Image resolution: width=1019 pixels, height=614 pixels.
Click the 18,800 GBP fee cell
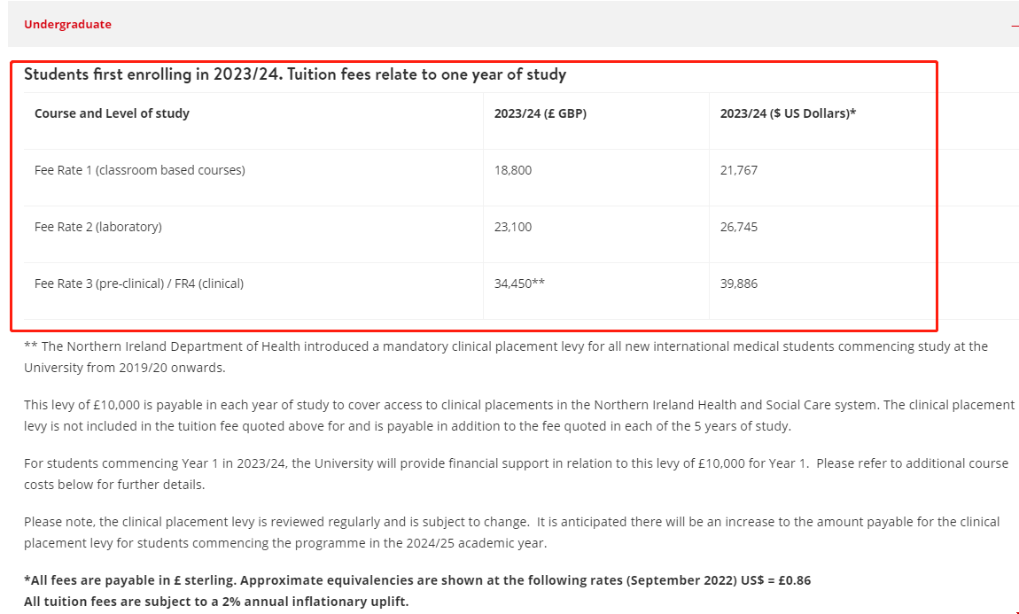pyautogui.click(x=513, y=170)
